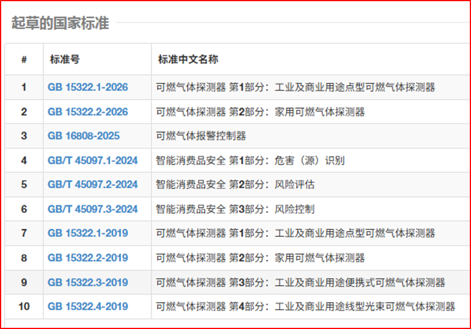Screen dimensions: 471x329
Task: Open the GB 15322.1-2026 standard link
Action: 87,87
